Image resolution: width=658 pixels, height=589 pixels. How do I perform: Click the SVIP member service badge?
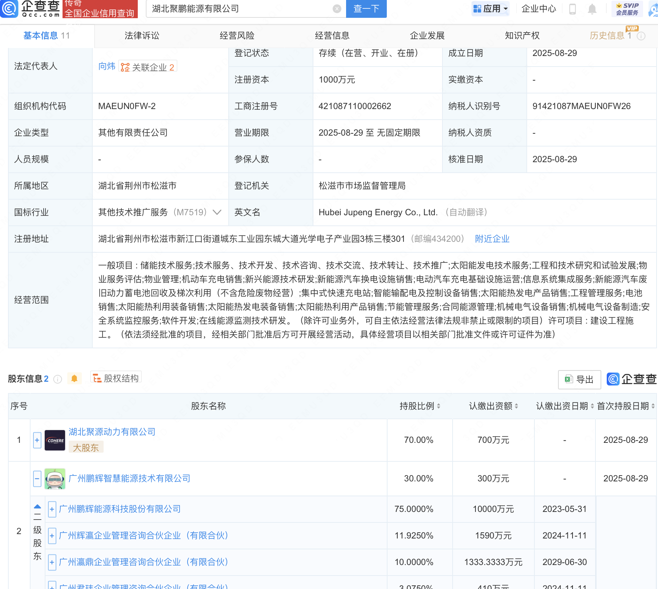coord(627,9)
